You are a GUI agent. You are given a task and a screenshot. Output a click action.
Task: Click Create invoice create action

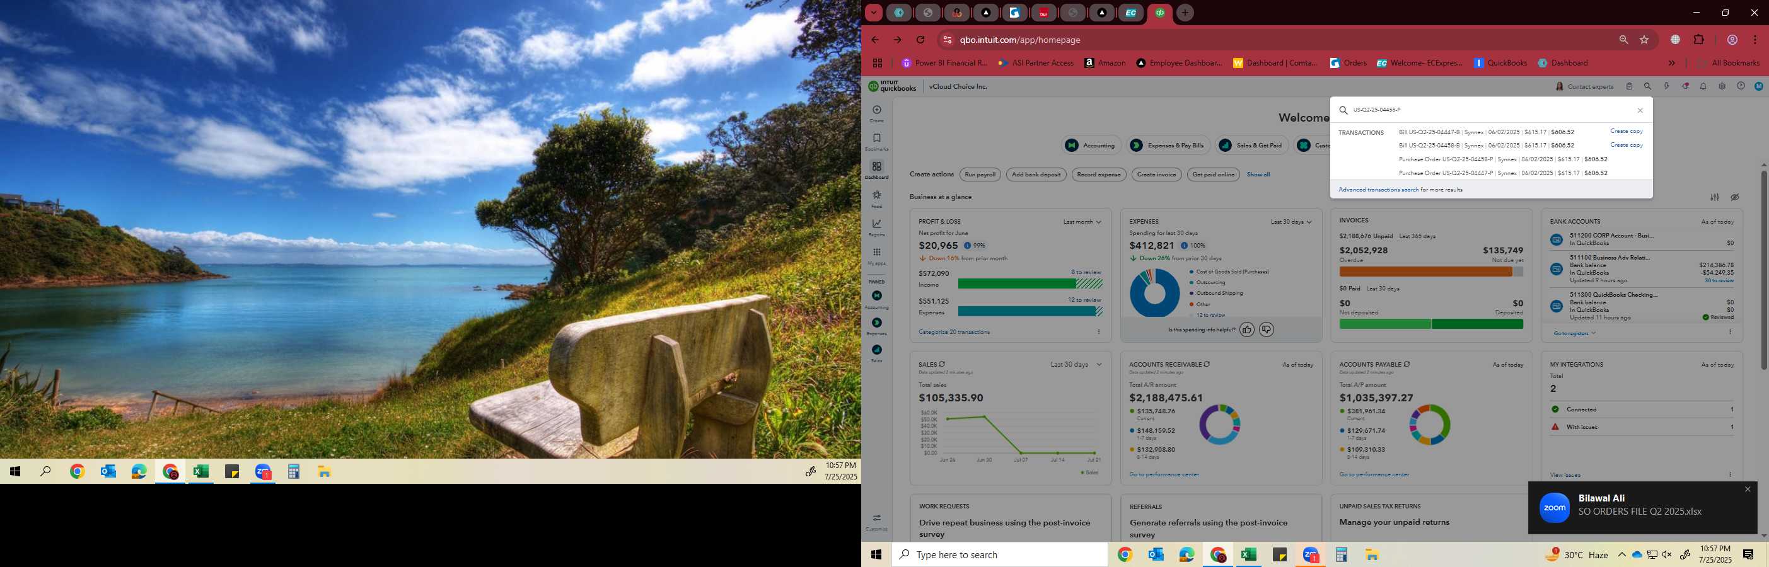[x=1156, y=175]
